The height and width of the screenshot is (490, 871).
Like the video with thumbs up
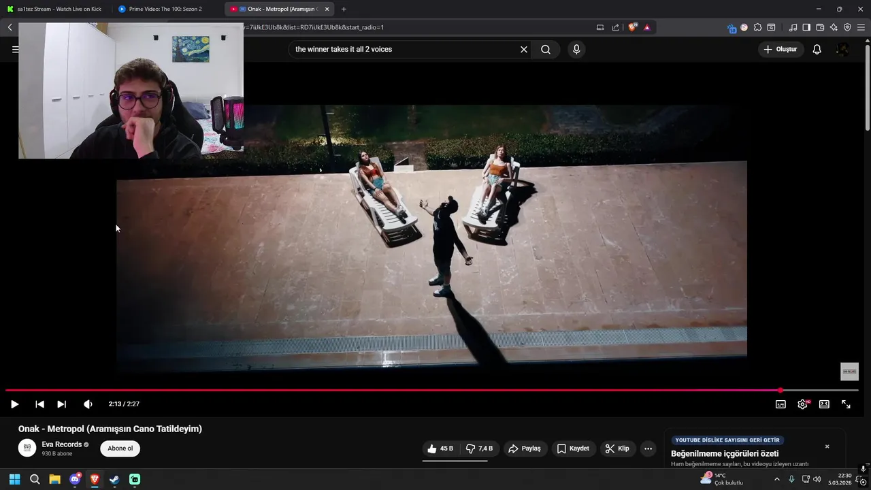pos(440,448)
